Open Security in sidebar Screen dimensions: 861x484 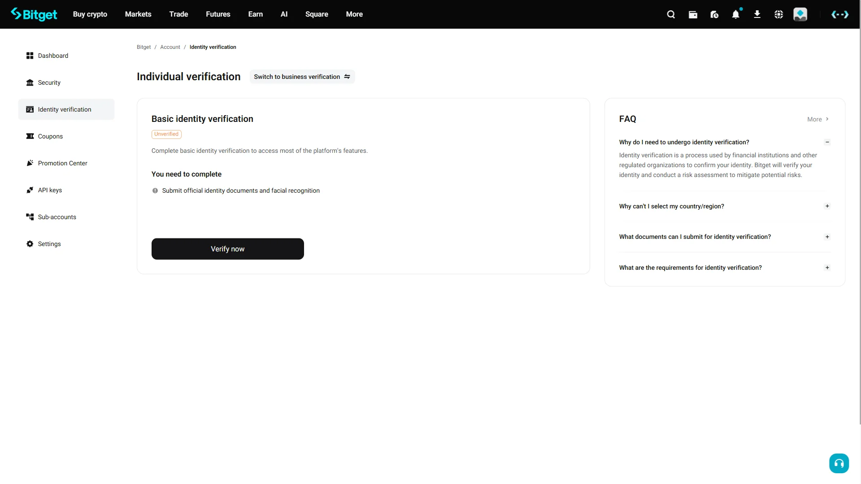(66, 82)
